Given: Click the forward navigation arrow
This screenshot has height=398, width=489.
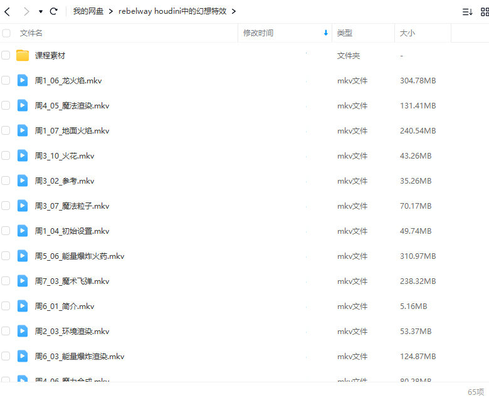Looking at the screenshot, I should coord(26,11).
